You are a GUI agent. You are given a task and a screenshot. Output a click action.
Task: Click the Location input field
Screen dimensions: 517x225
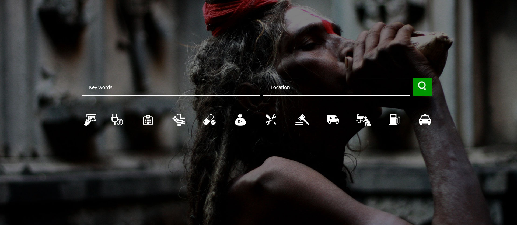pos(336,87)
